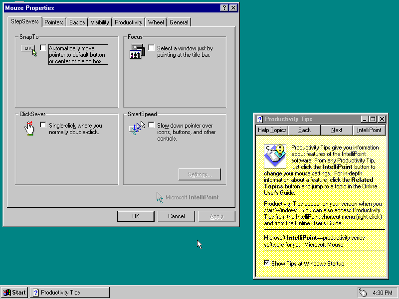Image resolution: width=399 pixels, height=299 pixels.
Task: Click the SmartSpeed multi-pointer icon
Action: pyautogui.click(x=137, y=128)
